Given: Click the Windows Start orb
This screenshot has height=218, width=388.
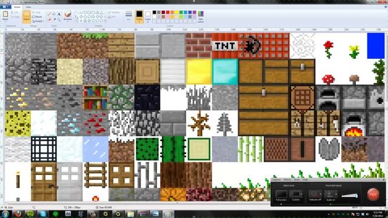Looking at the screenshot, I should (x=5, y=214).
